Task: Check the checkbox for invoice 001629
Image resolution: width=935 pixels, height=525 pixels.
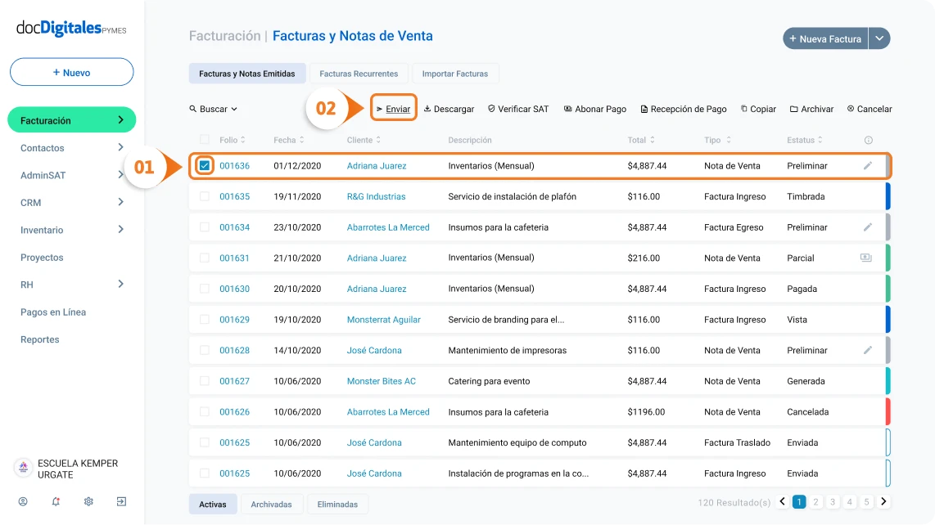Action: [205, 320]
